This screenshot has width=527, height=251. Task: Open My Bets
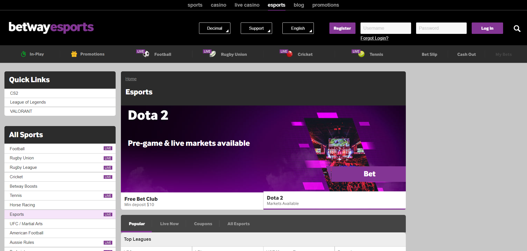tap(503, 54)
